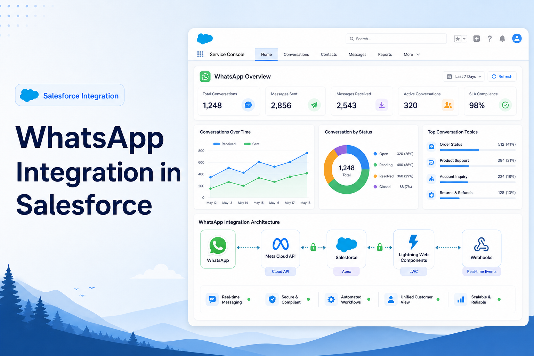Click the Messages Received value 2,543

click(x=347, y=105)
